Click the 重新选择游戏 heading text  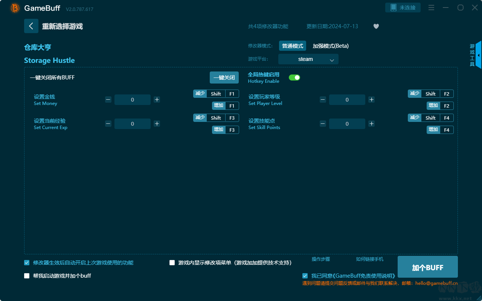(x=63, y=26)
